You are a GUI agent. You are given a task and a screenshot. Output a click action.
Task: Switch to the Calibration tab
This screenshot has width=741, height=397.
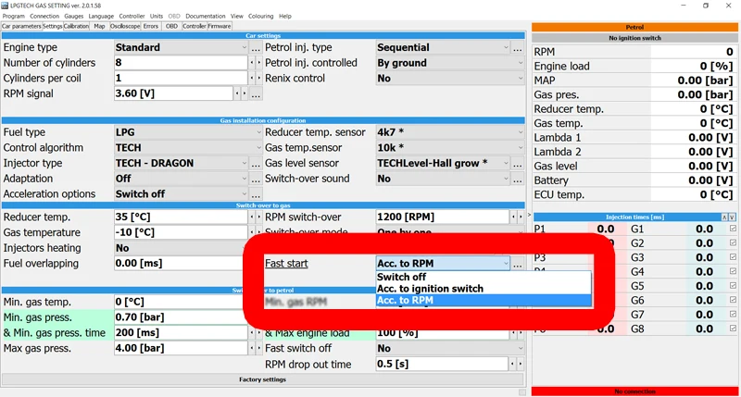(x=76, y=27)
